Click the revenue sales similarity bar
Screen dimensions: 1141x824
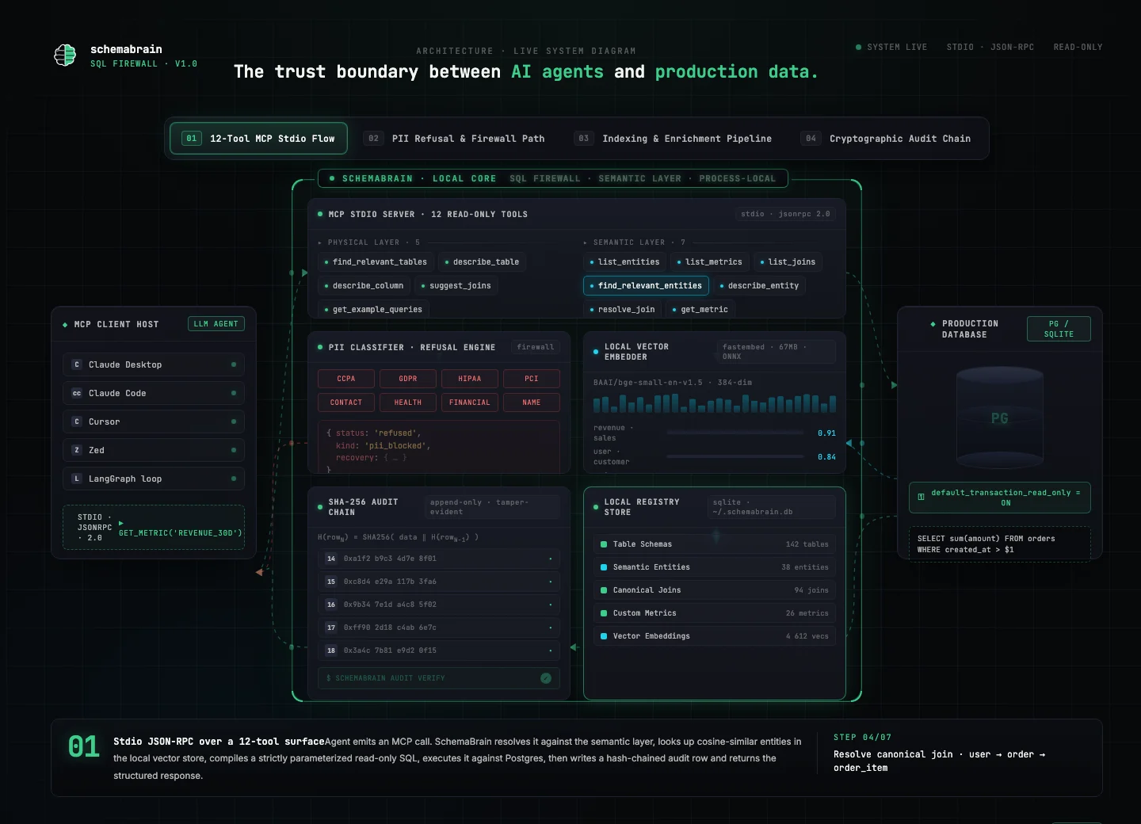point(735,433)
